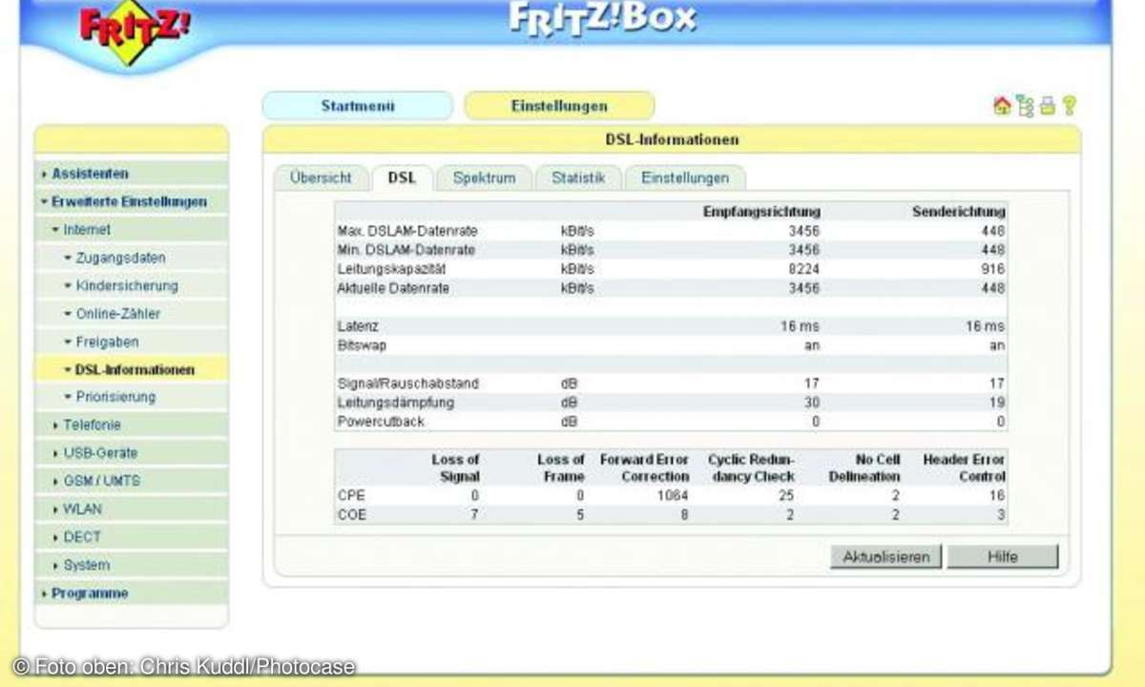
Task: Click the Aktuelle Datenrate row label
Action: click(x=393, y=288)
